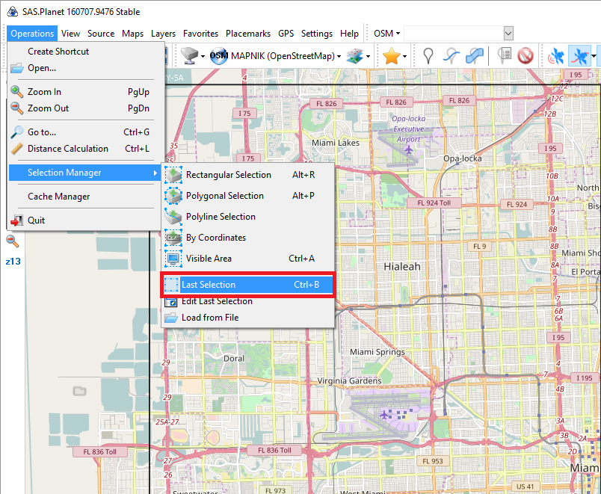Click the SAS.Planet app icon in title bar
Image resolution: width=601 pixels, height=494 pixels.
click(x=12, y=11)
